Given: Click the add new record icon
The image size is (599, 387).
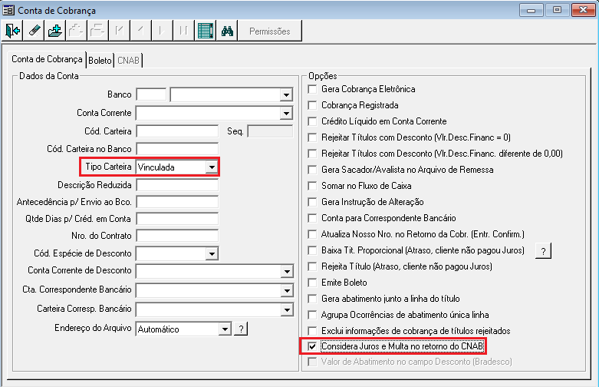Looking at the screenshot, I should point(55,31).
